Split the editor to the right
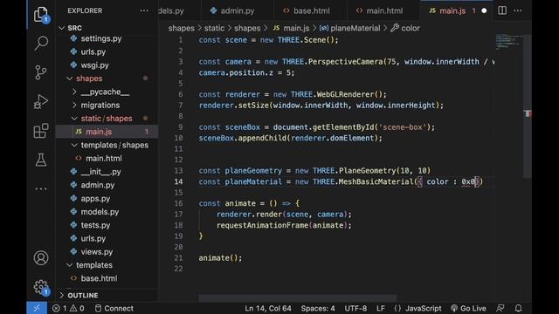 click(502, 10)
